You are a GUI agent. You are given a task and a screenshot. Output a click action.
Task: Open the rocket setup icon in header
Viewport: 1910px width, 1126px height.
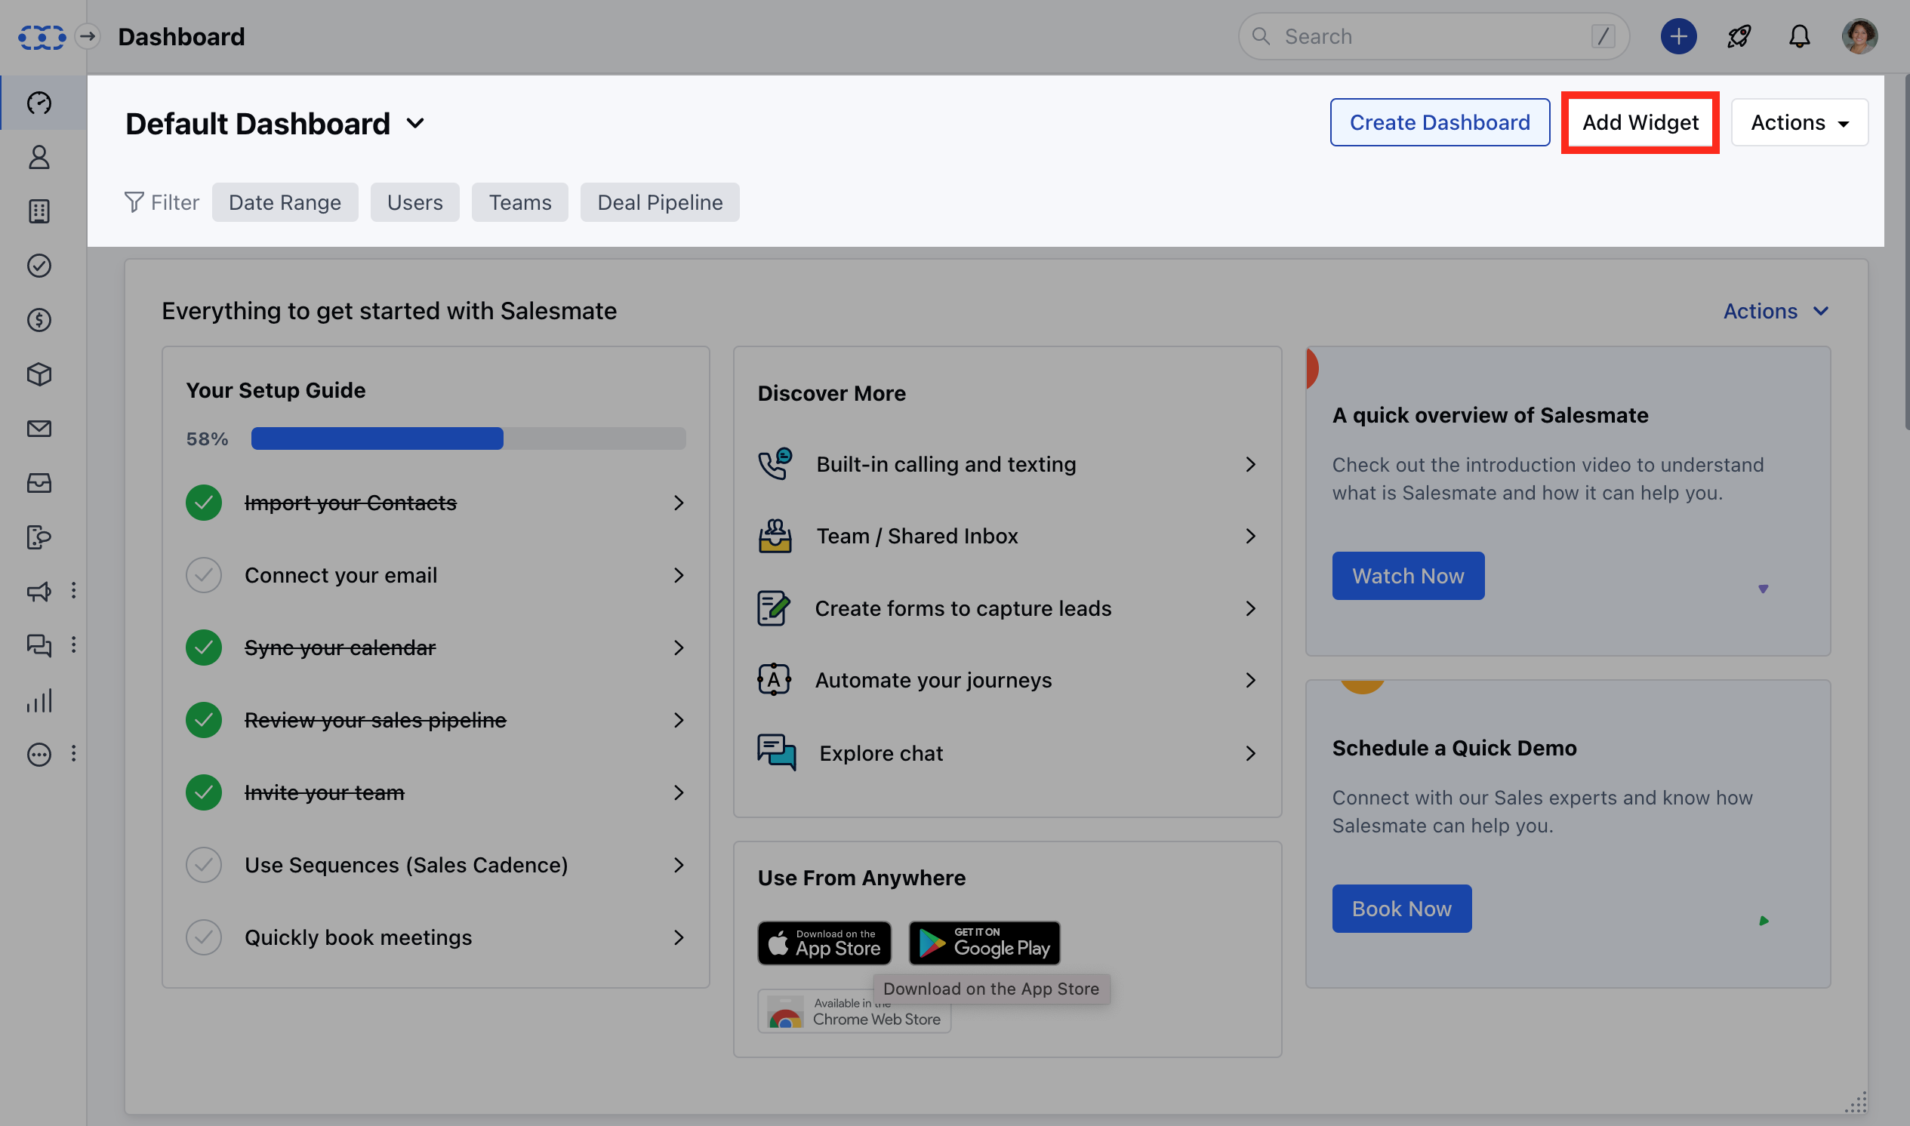(x=1739, y=36)
